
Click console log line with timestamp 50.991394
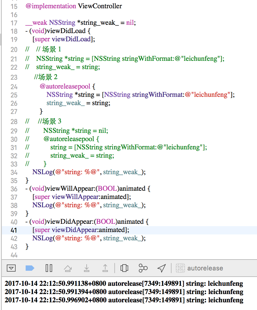click(x=124, y=292)
